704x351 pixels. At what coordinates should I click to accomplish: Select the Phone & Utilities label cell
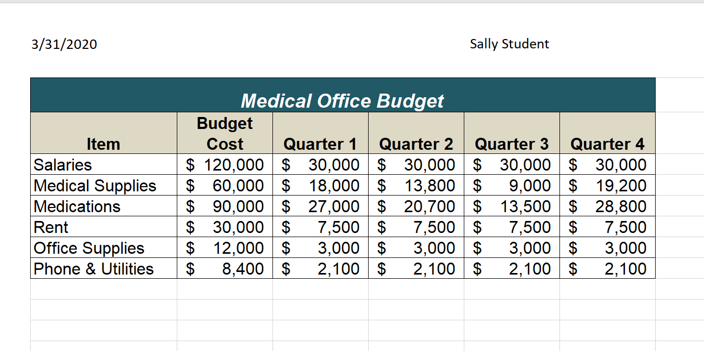point(94,269)
